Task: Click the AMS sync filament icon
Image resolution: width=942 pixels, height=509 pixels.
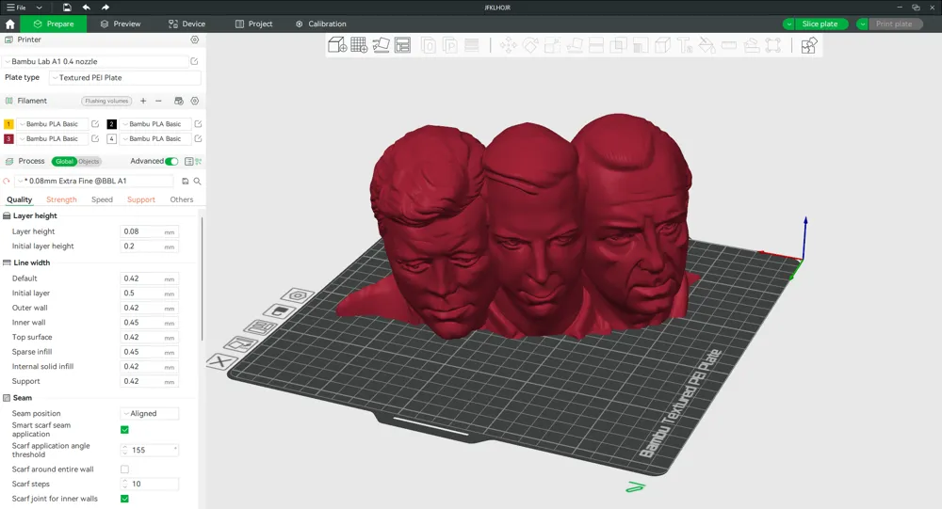Action: point(178,101)
